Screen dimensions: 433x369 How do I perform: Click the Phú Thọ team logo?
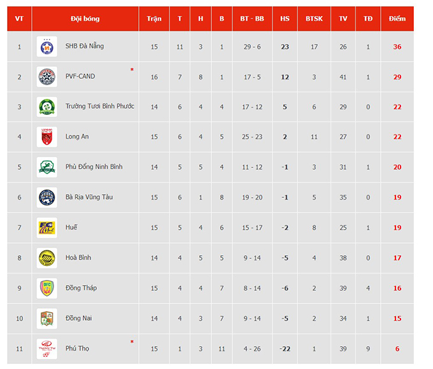[47, 349]
